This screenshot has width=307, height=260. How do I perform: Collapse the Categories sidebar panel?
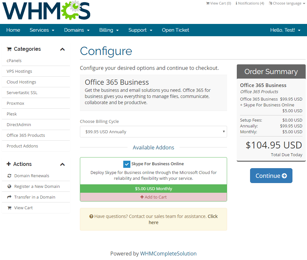click(x=62, y=49)
